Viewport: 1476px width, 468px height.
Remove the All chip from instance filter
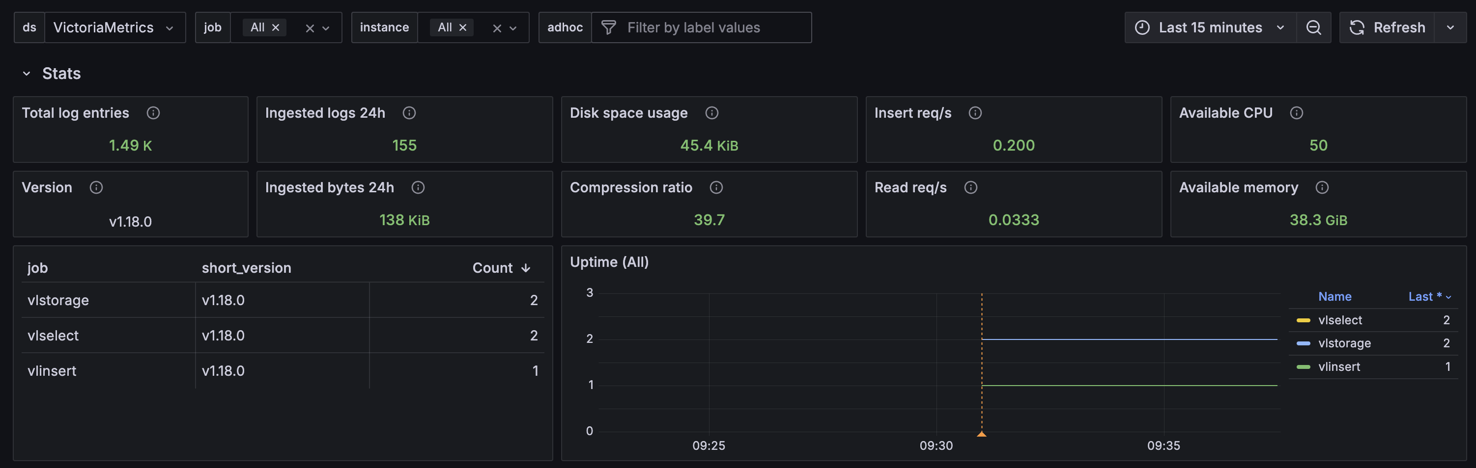pos(463,27)
